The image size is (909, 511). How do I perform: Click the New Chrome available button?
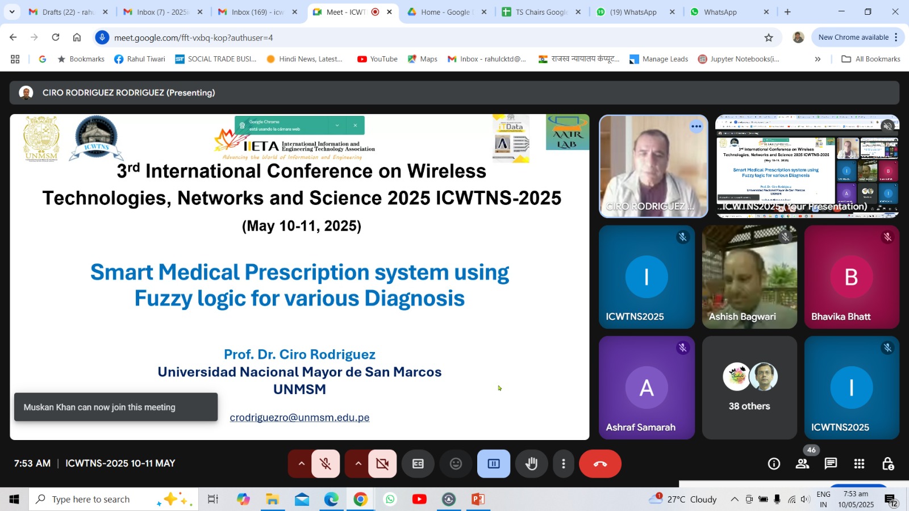(853, 37)
